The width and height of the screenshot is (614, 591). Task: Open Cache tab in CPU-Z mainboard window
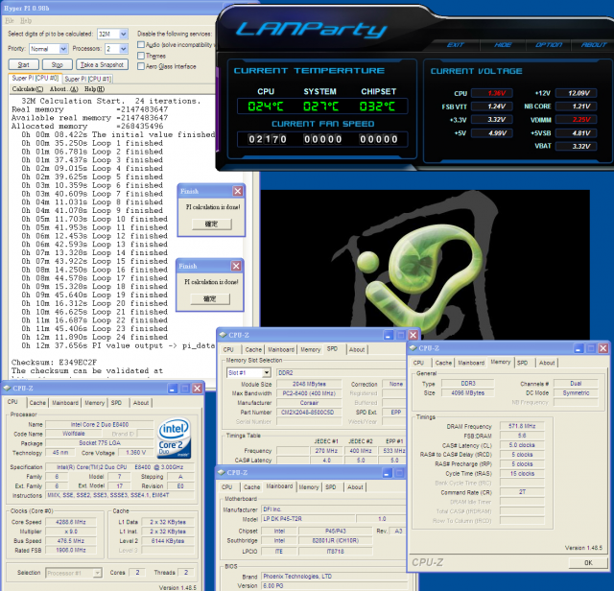(251, 486)
